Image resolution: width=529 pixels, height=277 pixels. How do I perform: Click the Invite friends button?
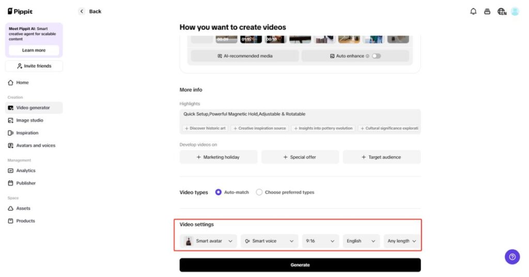[34, 66]
